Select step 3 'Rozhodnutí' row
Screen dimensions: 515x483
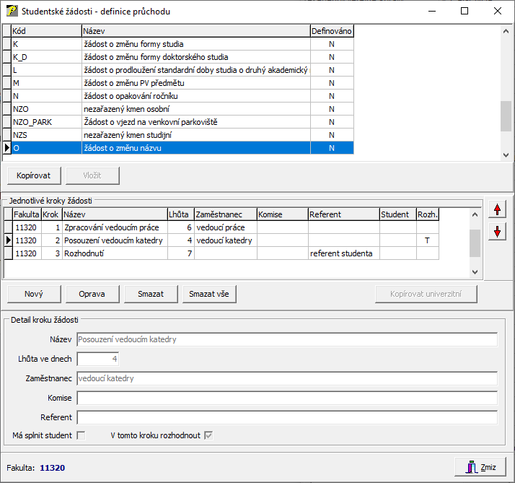click(x=115, y=253)
